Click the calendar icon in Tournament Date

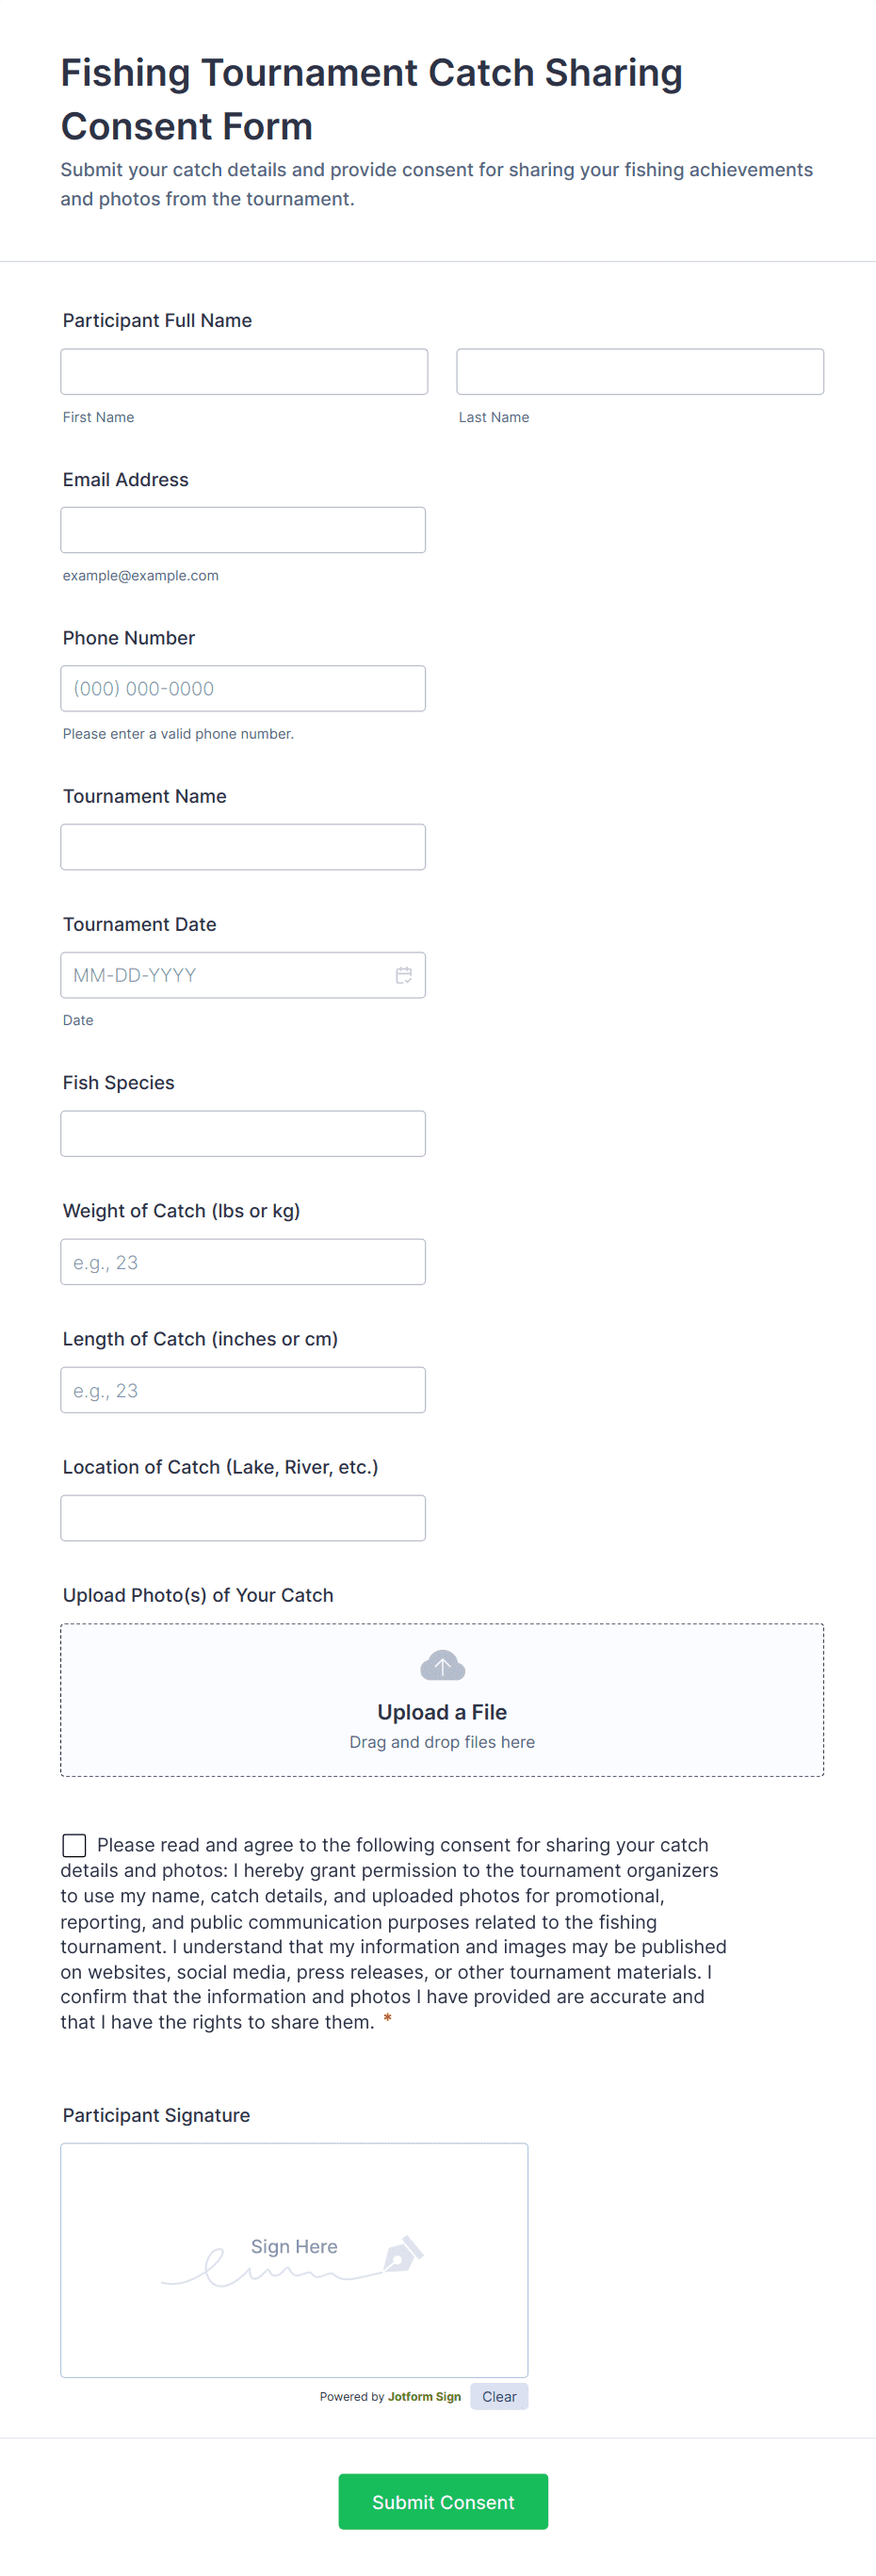404,975
